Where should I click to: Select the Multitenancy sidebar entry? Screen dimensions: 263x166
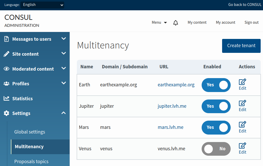point(29,146)
